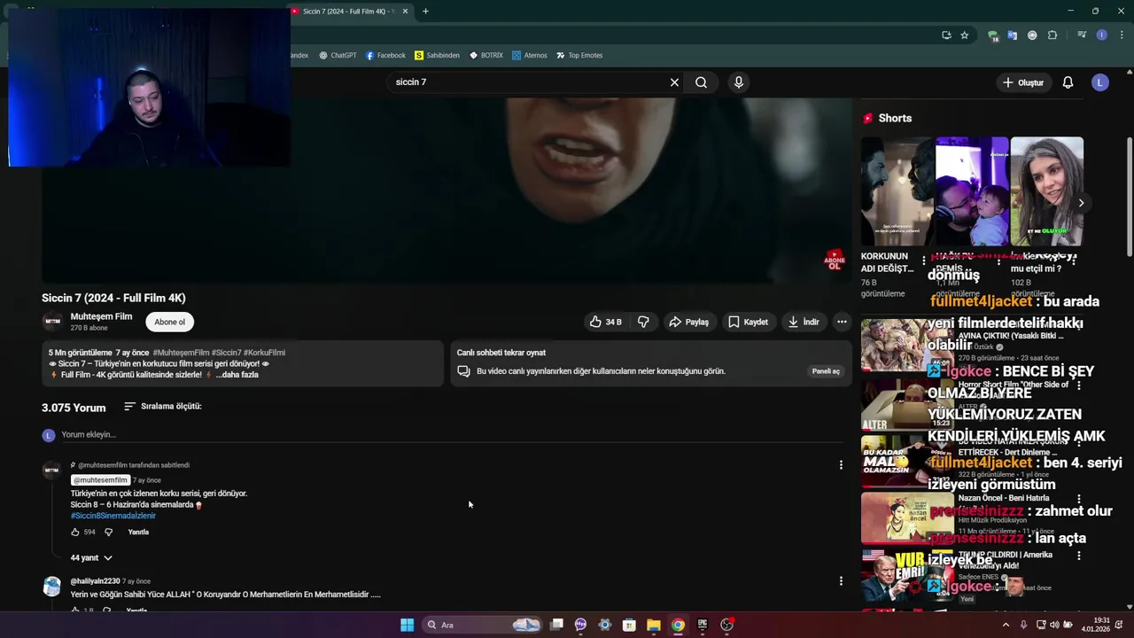This screenshot has width=1134, height=638.
Task: Share the video via Paylaş
Action: pos(688,322)
